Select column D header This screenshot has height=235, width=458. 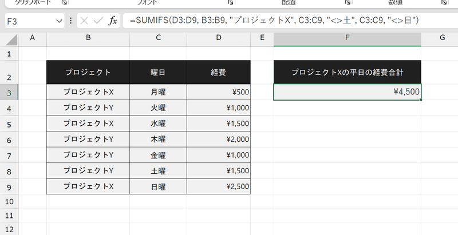point(218,38)
